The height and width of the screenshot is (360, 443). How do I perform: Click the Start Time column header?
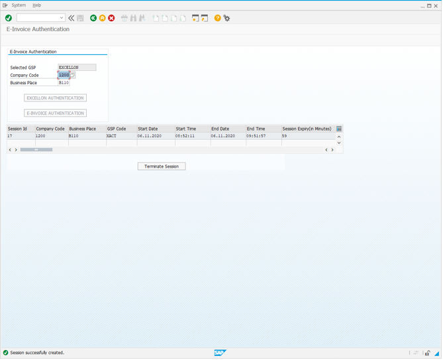193,129
